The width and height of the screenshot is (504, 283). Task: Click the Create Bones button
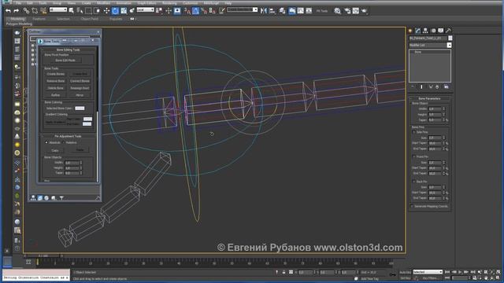click(56, 74)
